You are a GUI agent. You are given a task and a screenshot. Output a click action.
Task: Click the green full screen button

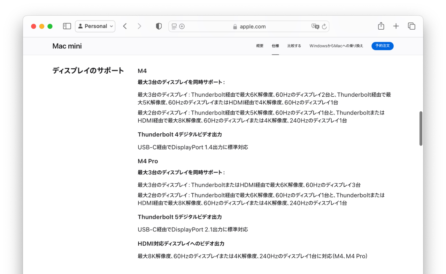coord(50,26)
